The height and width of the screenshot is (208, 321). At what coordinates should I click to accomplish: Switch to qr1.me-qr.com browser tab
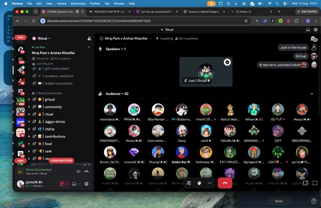pyautogui.click(x=157, y=12)
